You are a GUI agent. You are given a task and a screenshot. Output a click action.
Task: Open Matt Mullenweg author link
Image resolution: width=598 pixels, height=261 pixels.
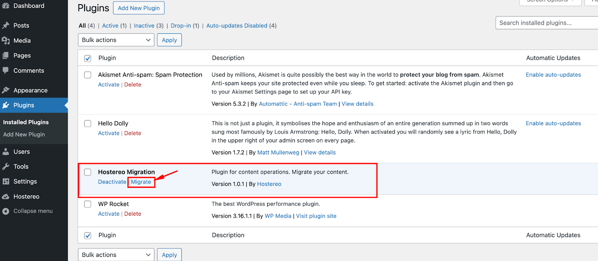pos(278,153)
